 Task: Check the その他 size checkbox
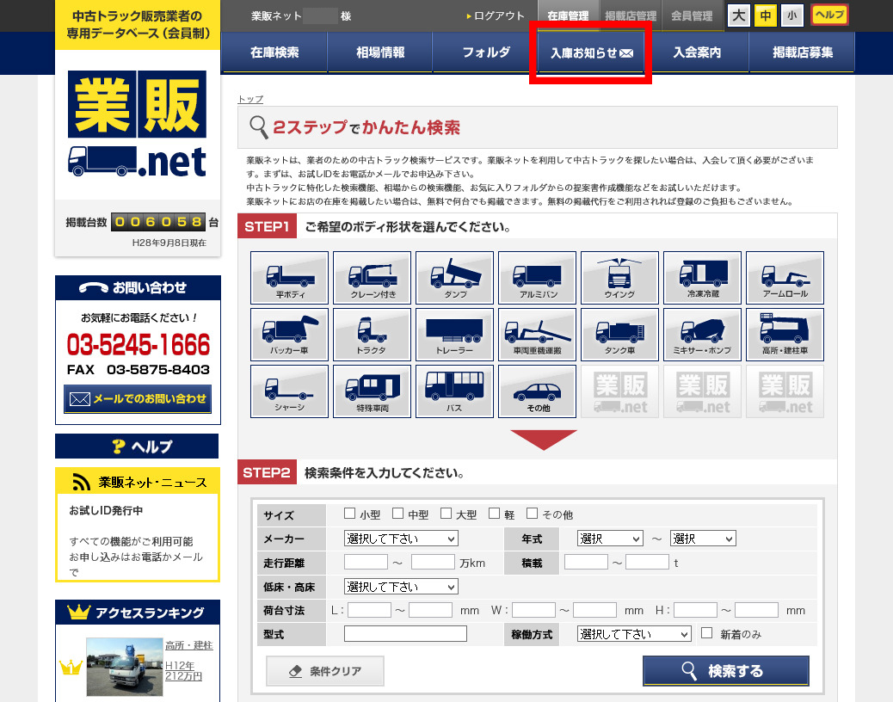tap(532, 514)
